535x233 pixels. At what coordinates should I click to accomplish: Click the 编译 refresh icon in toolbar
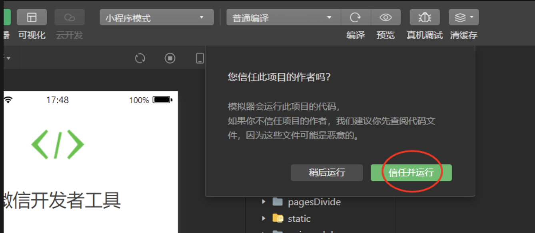(x=355, y=18)
